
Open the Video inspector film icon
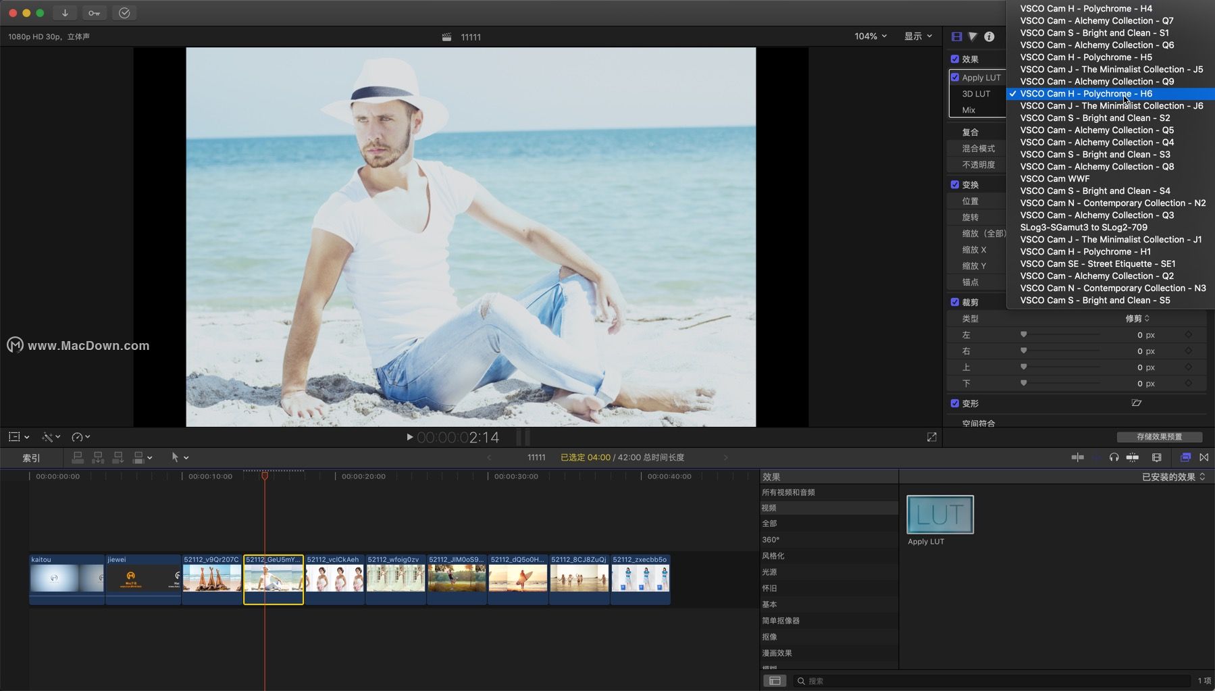click(956, 36)
